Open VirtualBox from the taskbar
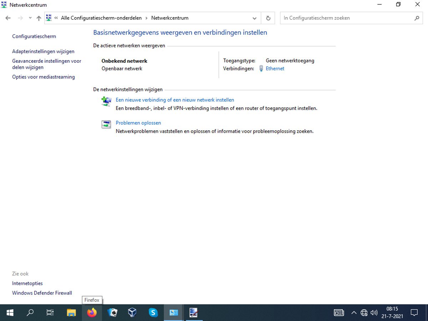 [132, 313]
